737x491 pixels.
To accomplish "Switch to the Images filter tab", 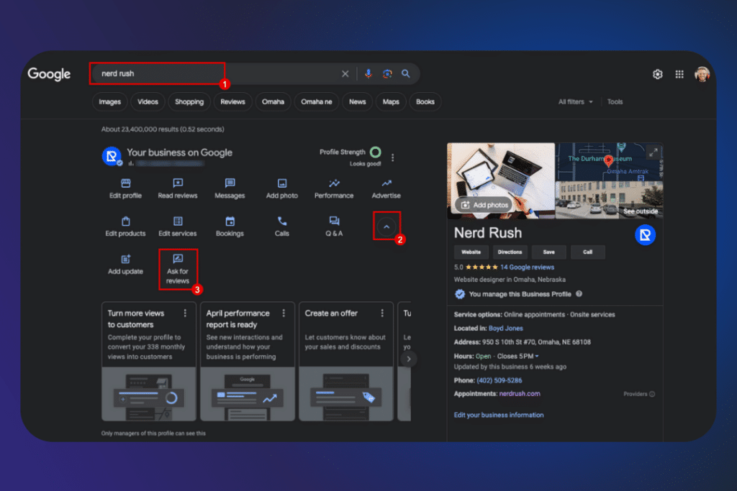I will 110,102.
